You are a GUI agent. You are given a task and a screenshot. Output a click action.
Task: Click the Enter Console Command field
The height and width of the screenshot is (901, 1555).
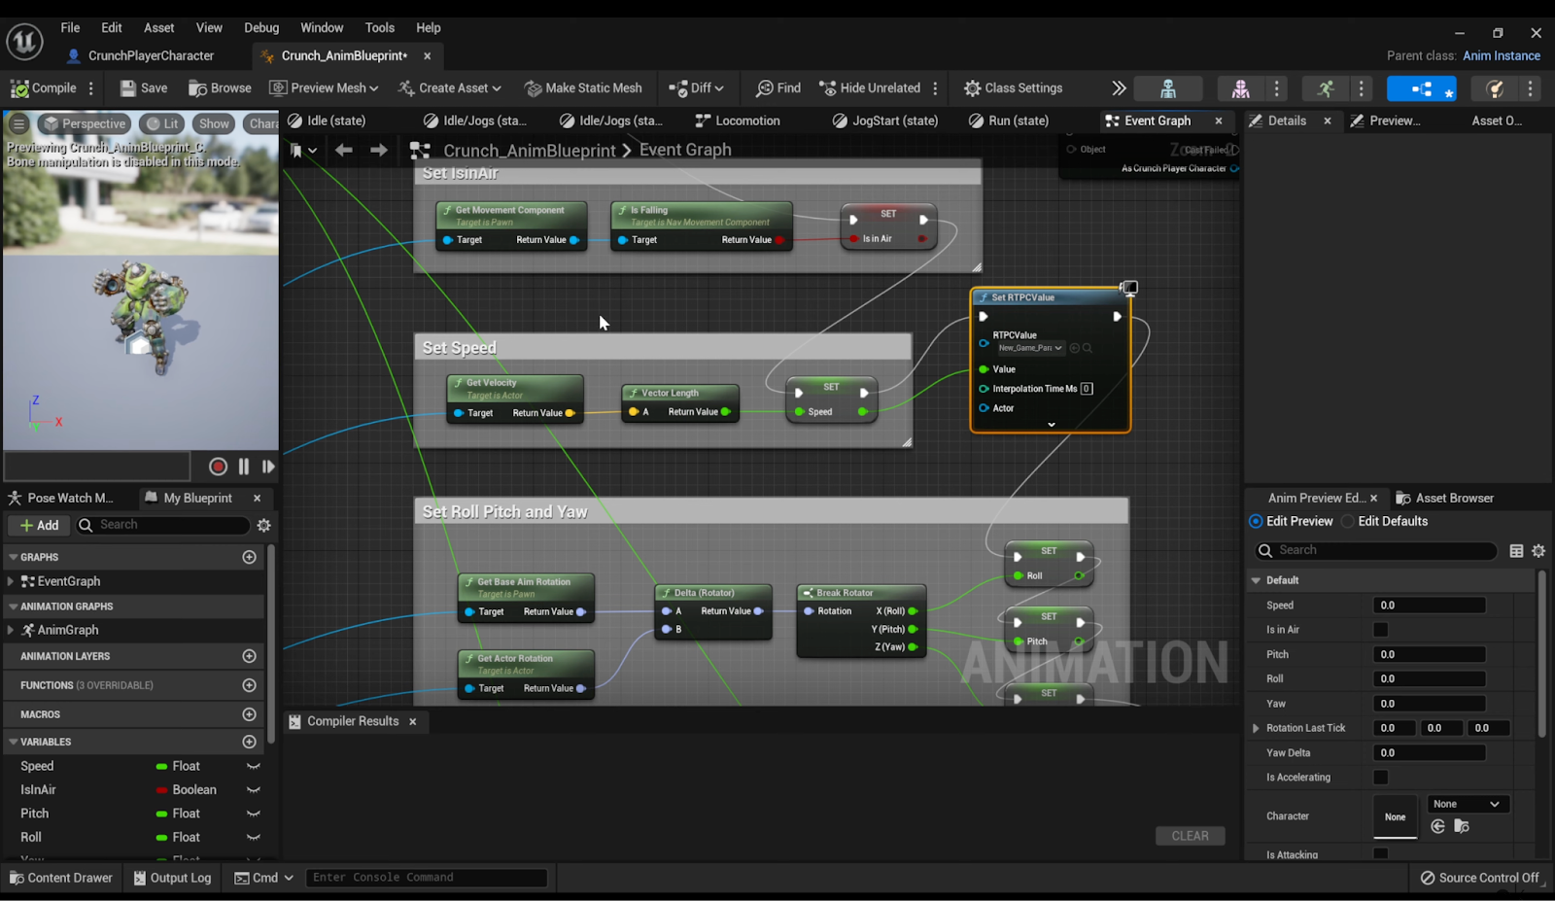pyautogui.click(x=426, y=878)
